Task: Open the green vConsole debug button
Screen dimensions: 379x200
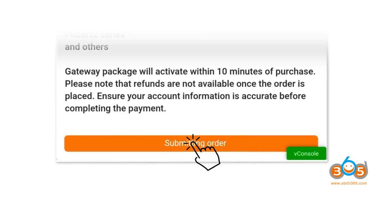Action: (306, 153)
